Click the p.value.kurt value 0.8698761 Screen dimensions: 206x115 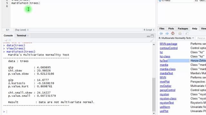[44, 86]
